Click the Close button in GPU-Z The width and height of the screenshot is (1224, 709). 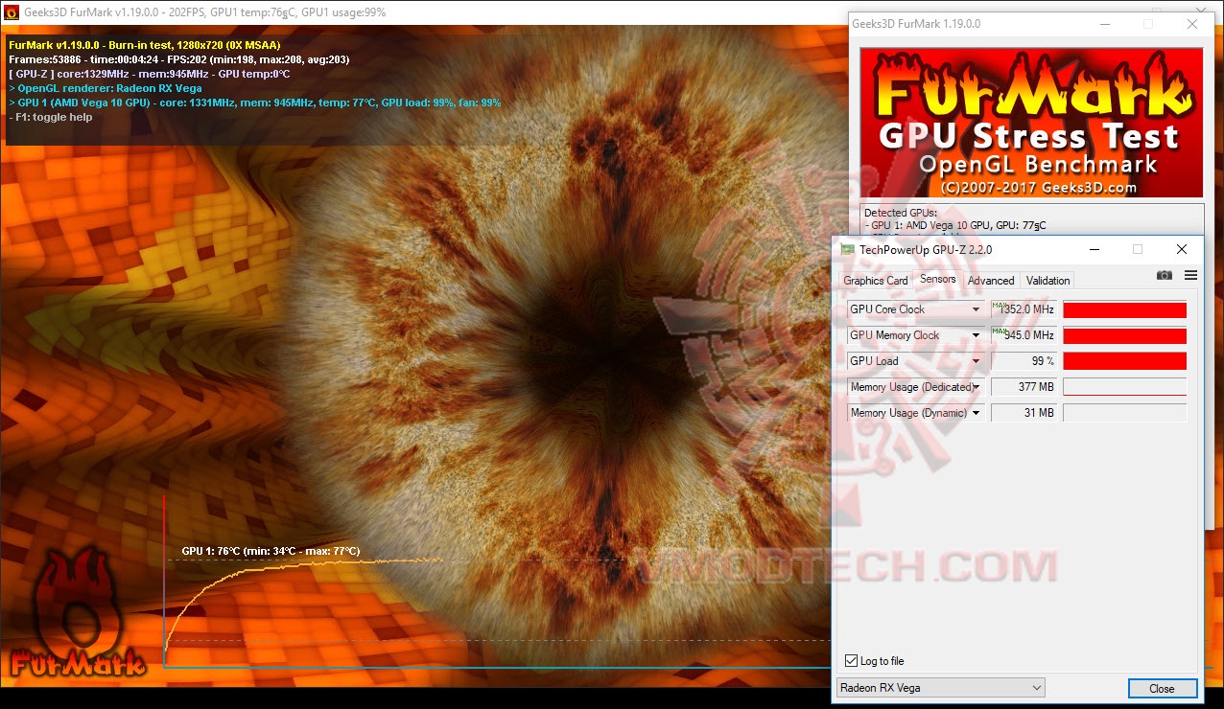(x=1162, y=688)
